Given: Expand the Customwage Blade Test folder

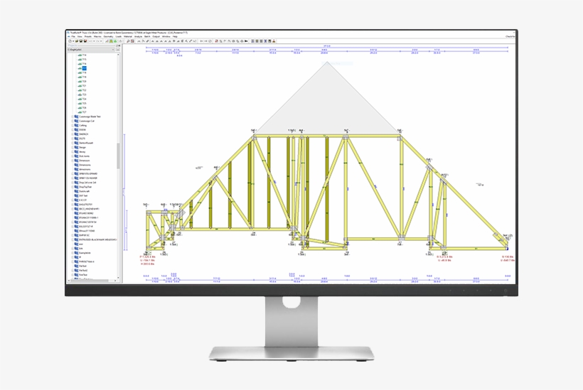Looking at the screenshot, I should pos(73,117).
